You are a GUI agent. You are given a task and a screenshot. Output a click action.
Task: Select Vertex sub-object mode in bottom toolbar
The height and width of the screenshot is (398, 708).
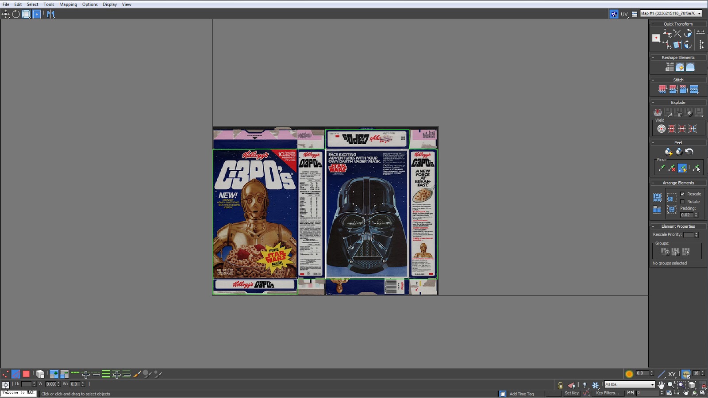tap(5, 375)
